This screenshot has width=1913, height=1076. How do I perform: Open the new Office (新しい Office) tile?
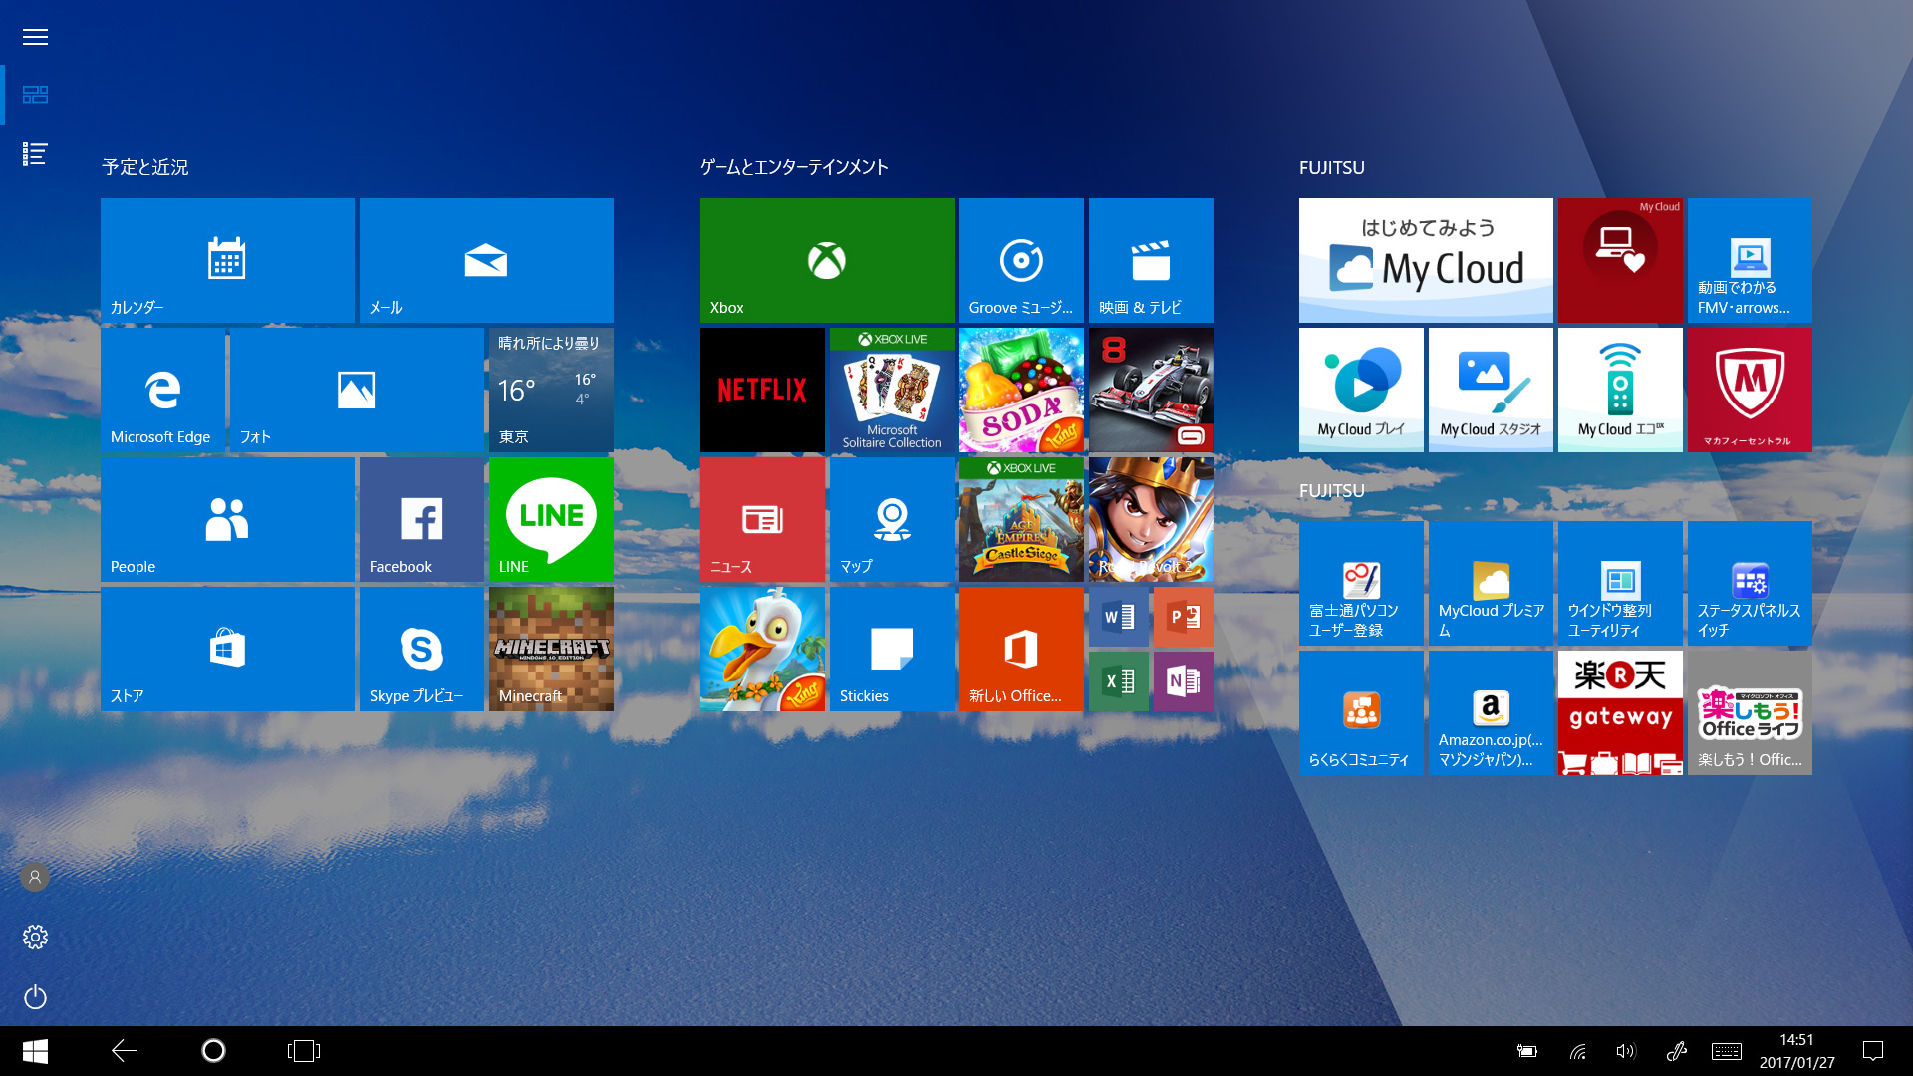click(x=1021, y=649)
